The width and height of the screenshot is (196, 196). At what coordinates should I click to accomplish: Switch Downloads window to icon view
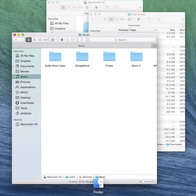(105, 19)
